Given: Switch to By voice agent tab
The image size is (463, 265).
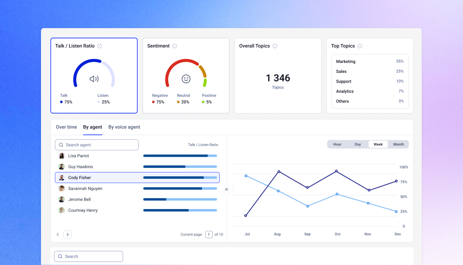Looking at the screenshot, I should point(124,127).
